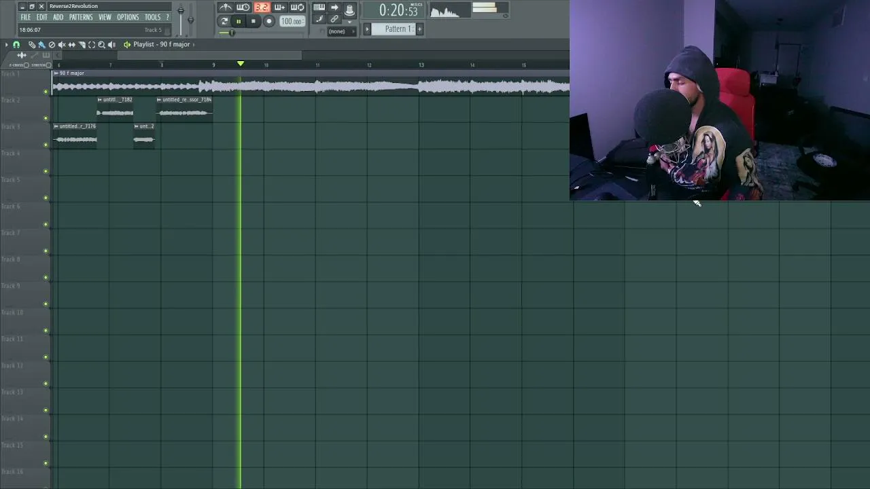Toggle the red 3.2 countdown button
Image resolution: width=870 pixels, height=489 pixels.
[x=261, y=7]
